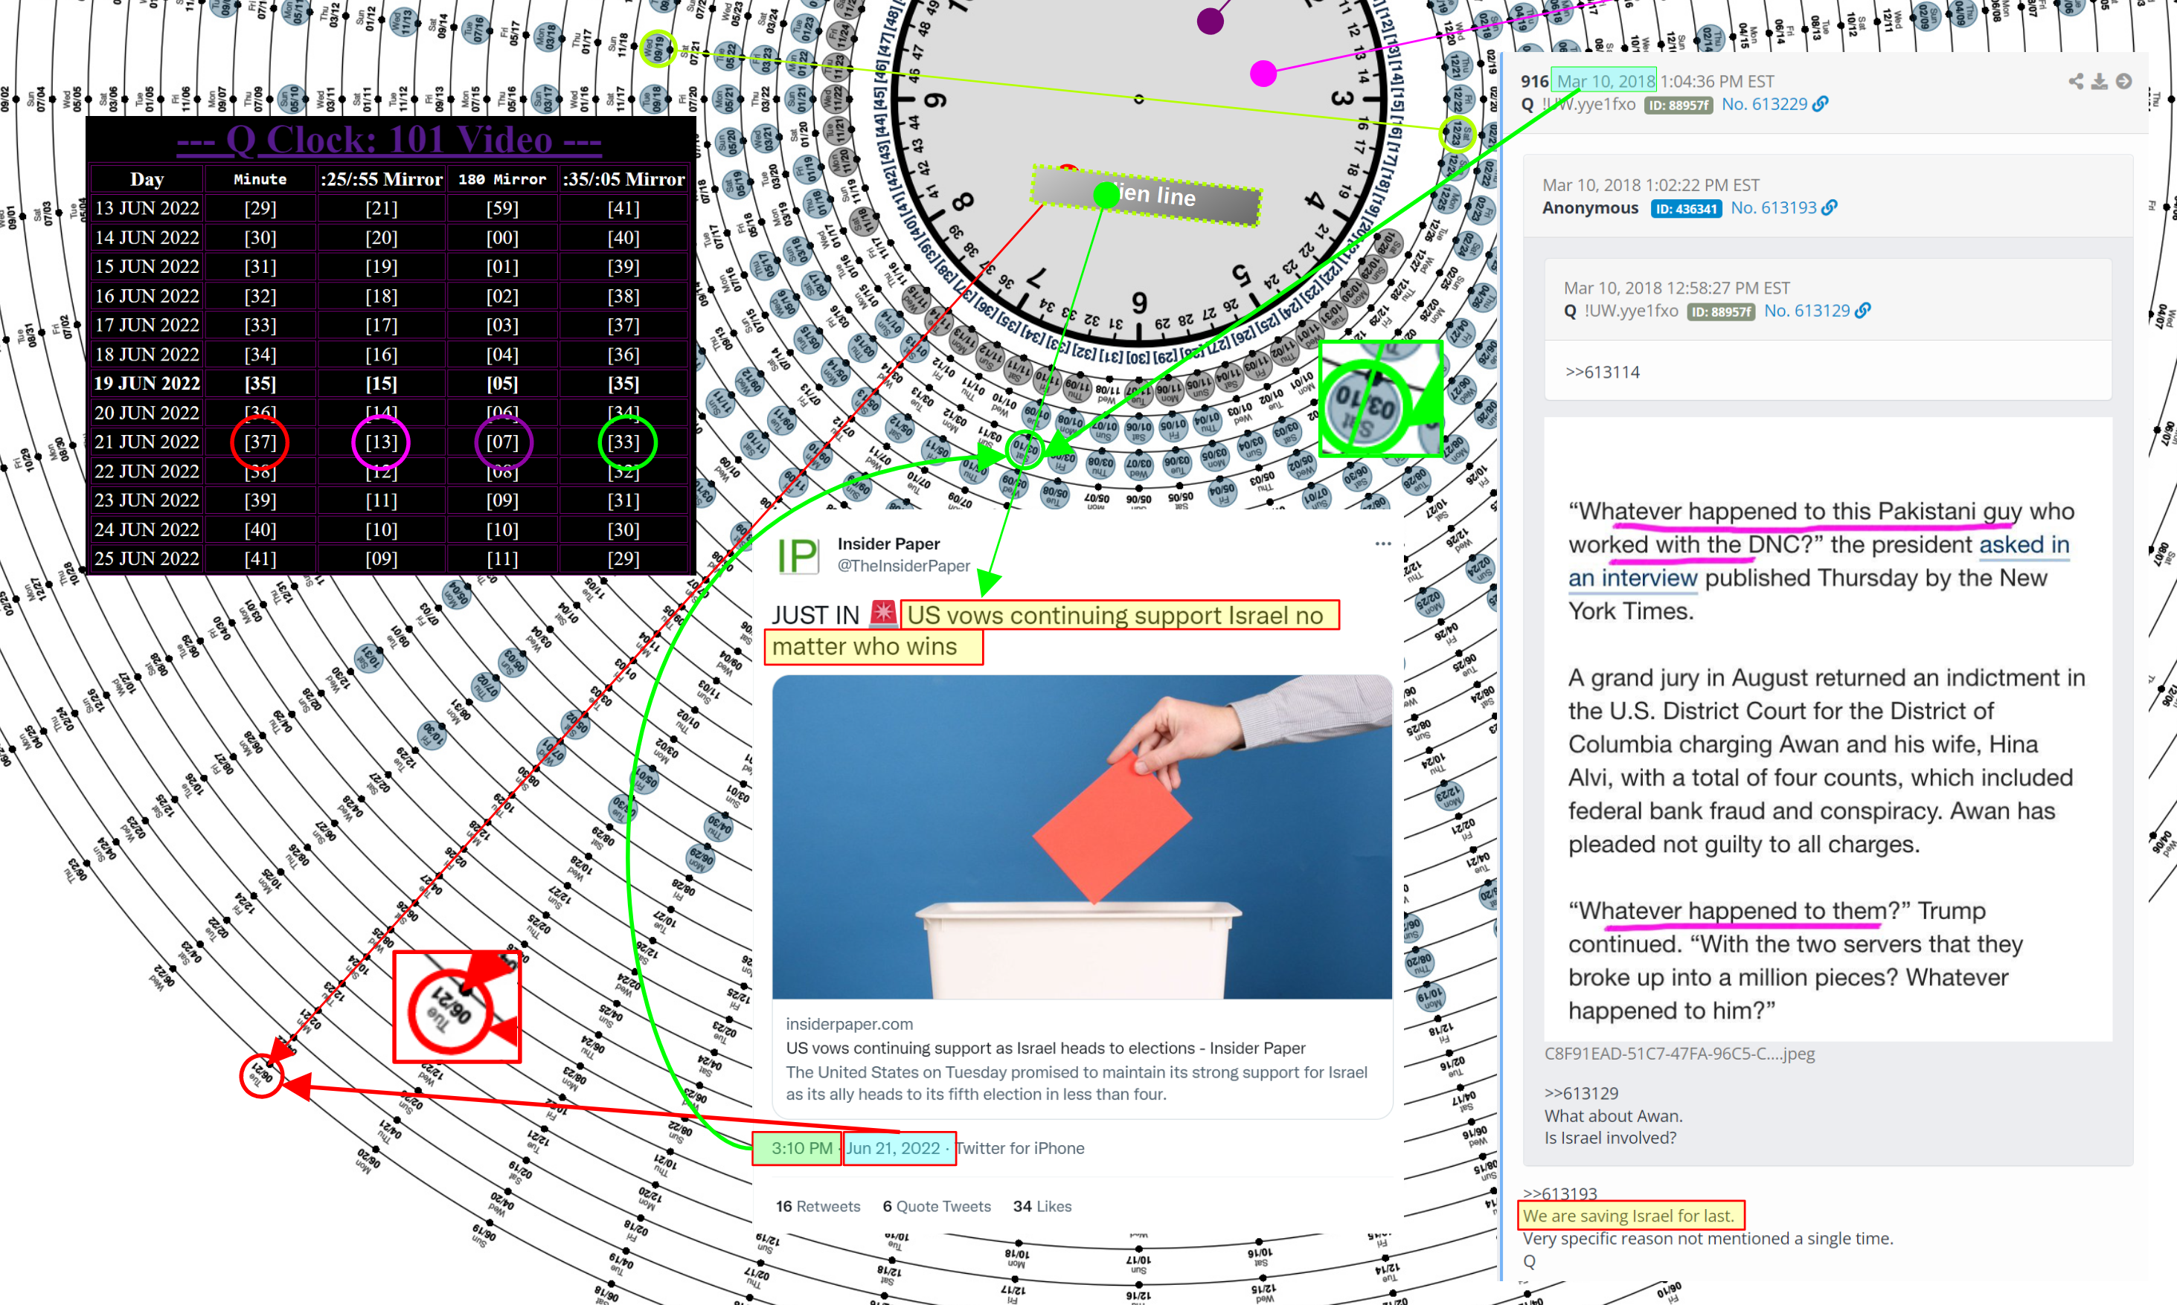Open the 16 Retweets list
This screenshot has width=2177, height=1305.
(818, 1205)
